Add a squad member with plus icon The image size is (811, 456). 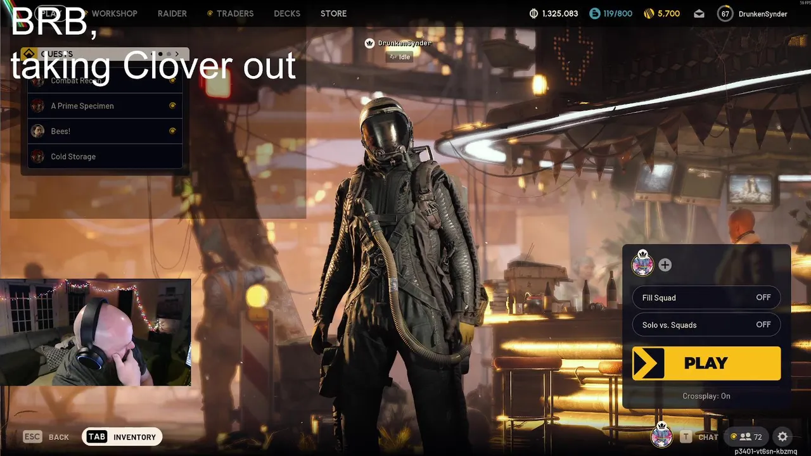click(665, 265)
